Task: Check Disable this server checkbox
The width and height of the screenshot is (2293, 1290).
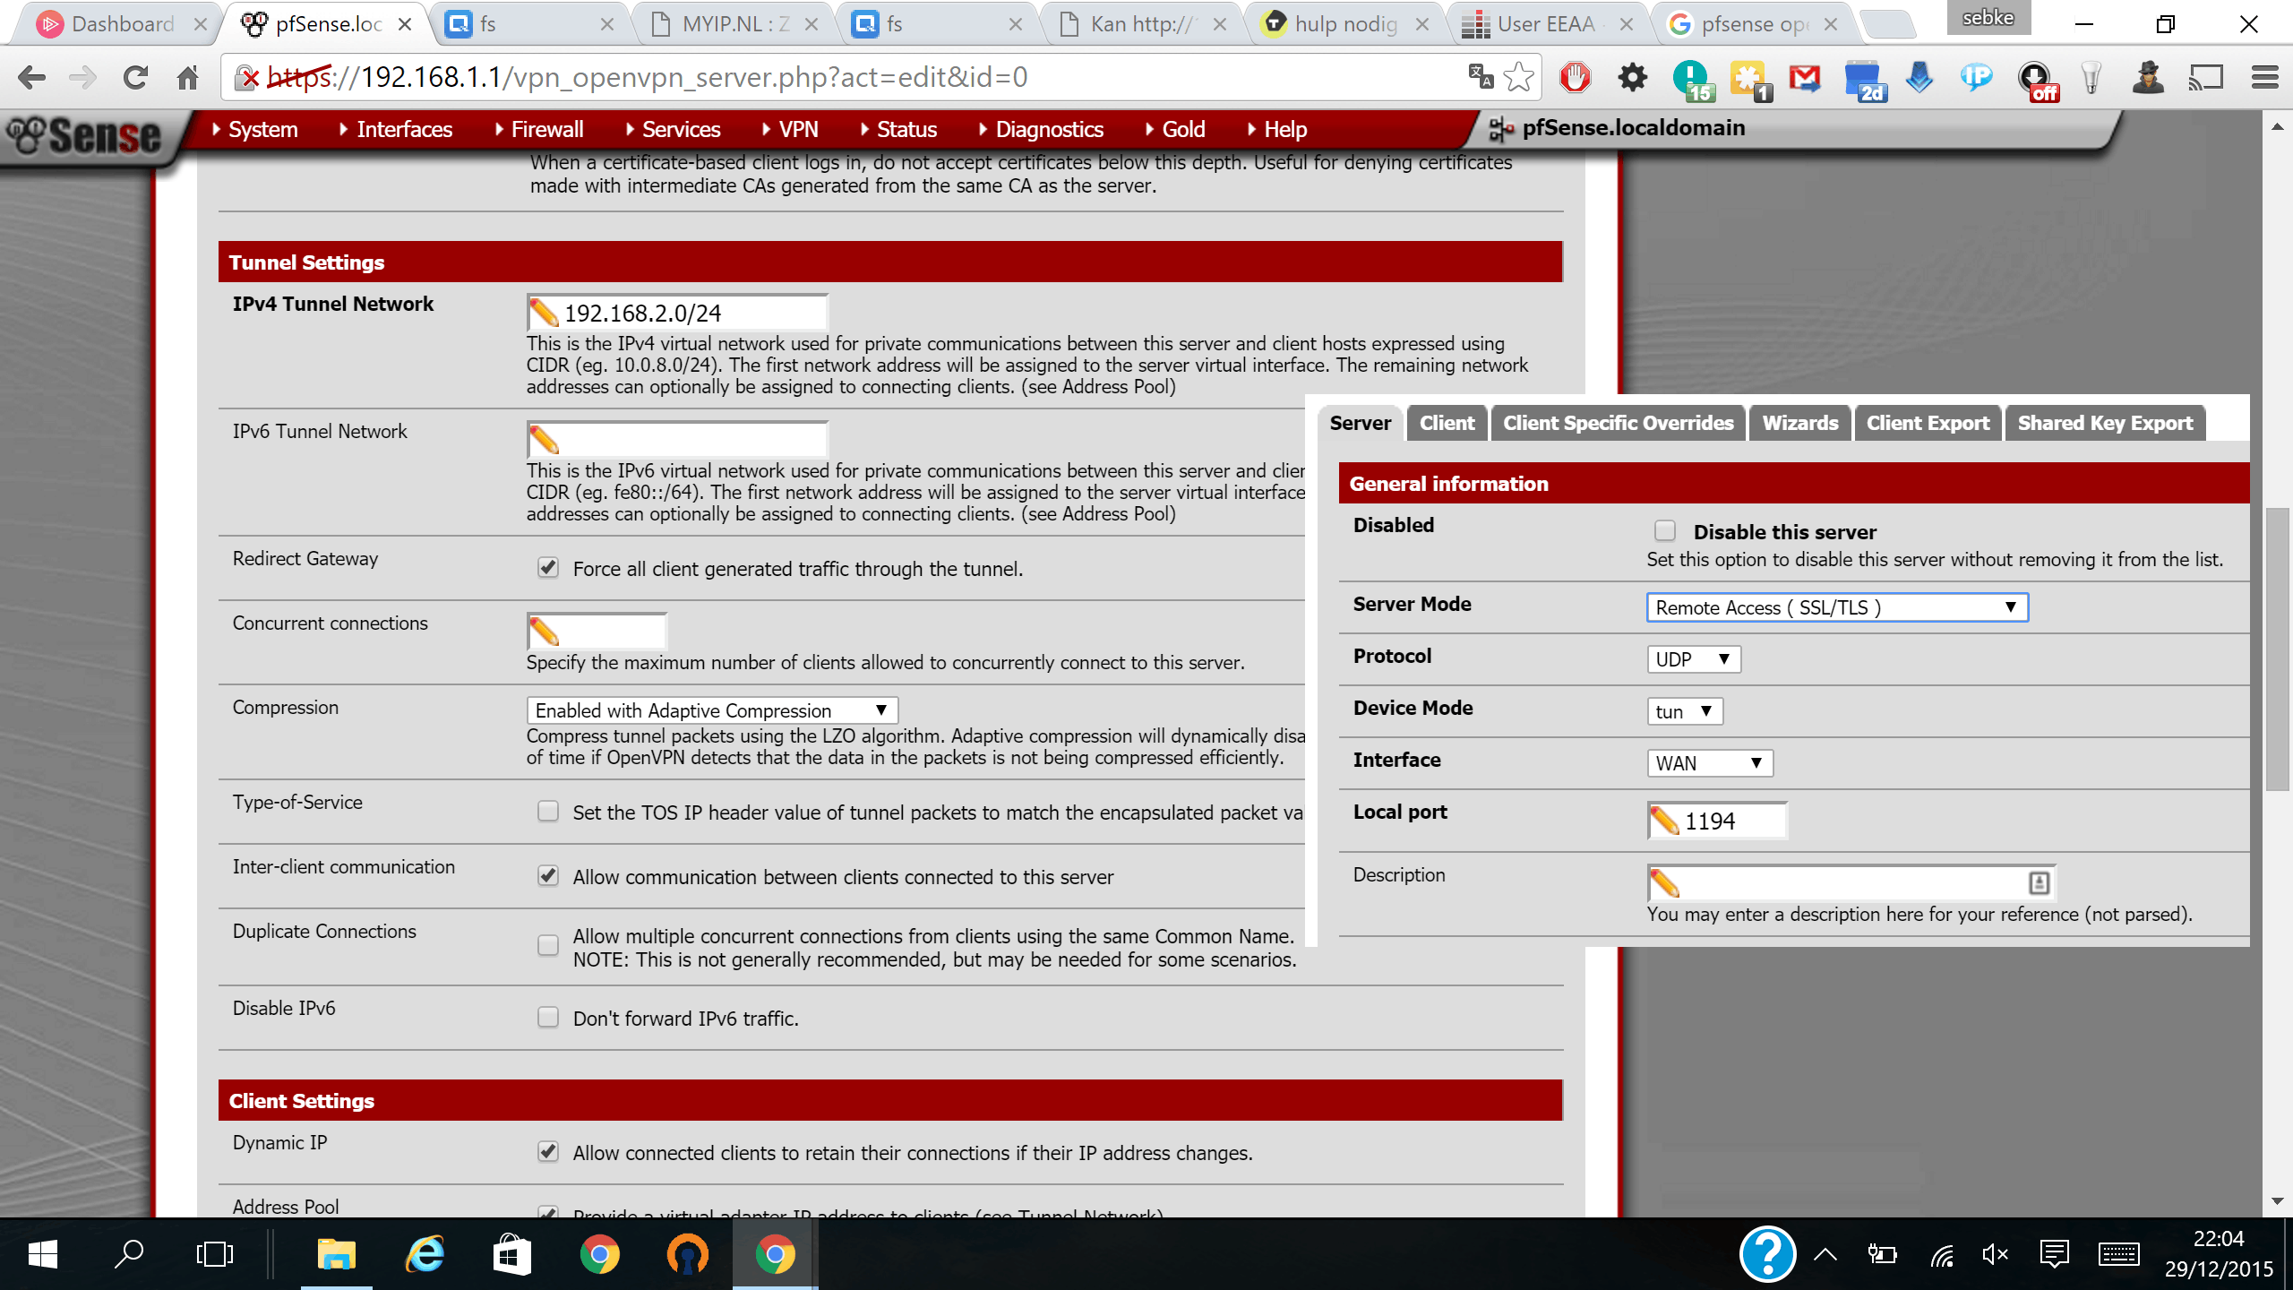Action: click(x=1665, y=531)
